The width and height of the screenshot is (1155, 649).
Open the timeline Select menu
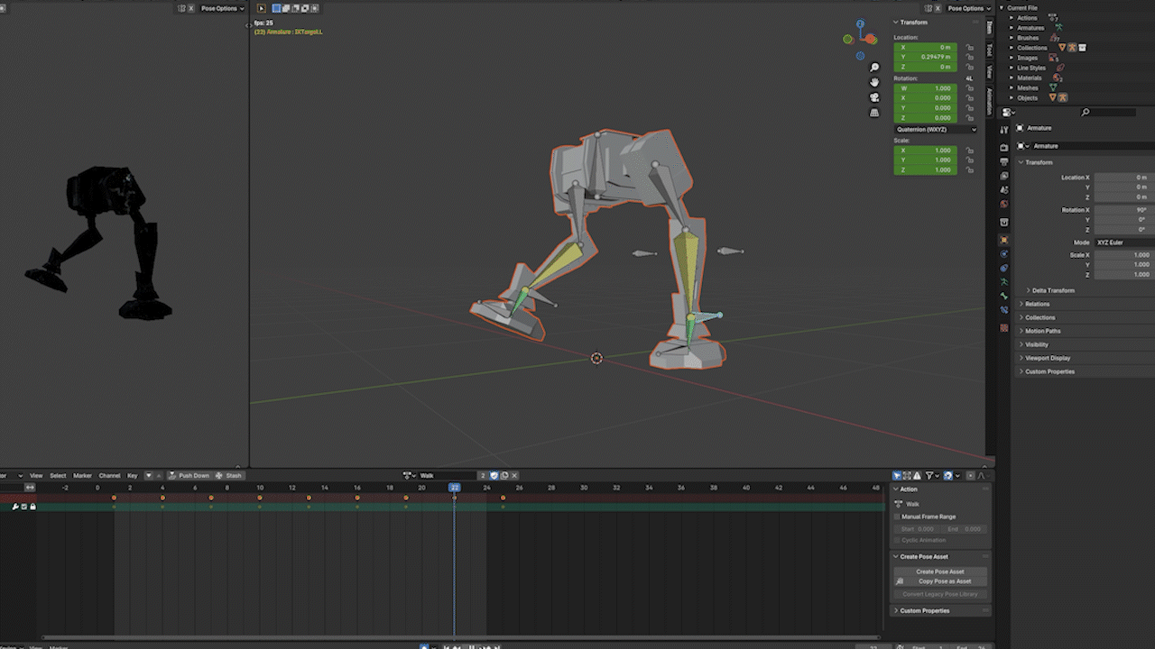click(58, 475)
